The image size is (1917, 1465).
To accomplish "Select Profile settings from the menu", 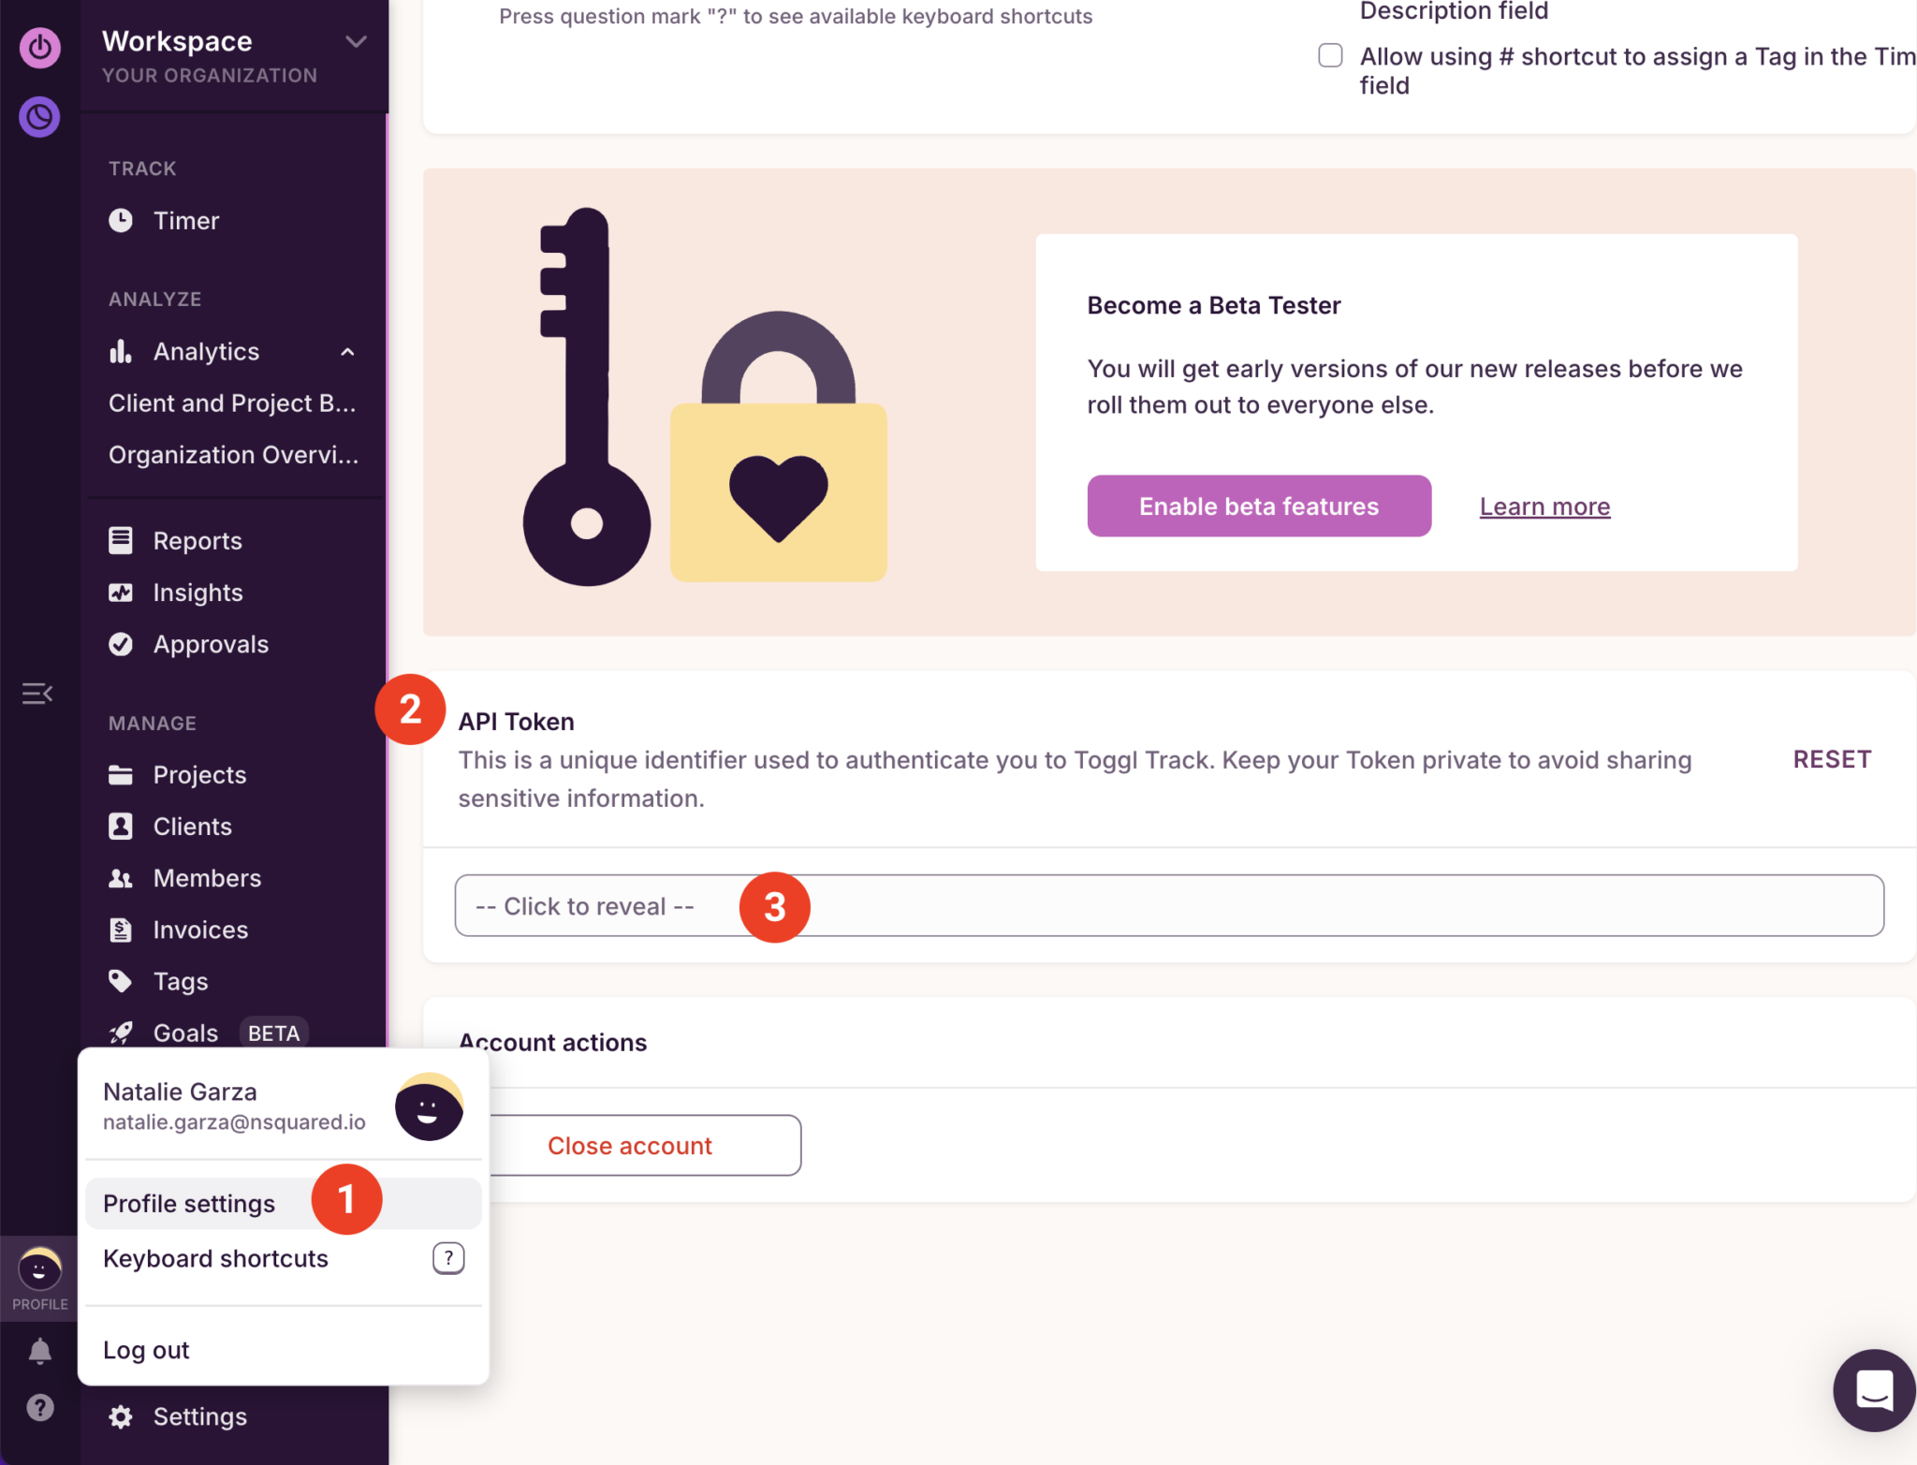I will point(188,1204).
